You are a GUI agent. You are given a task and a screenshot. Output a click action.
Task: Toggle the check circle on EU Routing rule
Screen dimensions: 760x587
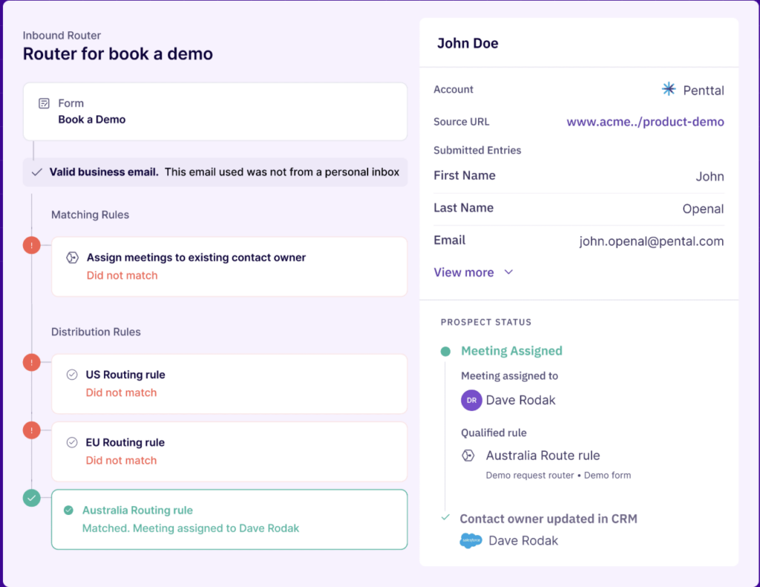point(71,442)
